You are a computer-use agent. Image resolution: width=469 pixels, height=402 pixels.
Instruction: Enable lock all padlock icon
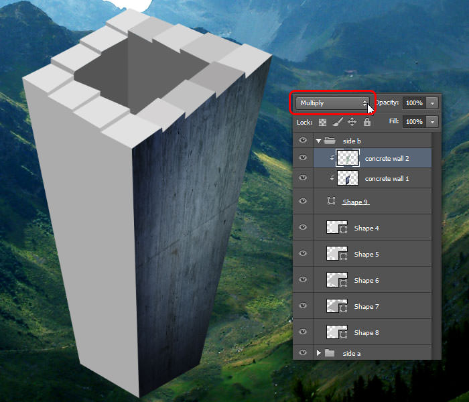pyautogui.click(x=367, y=122)
